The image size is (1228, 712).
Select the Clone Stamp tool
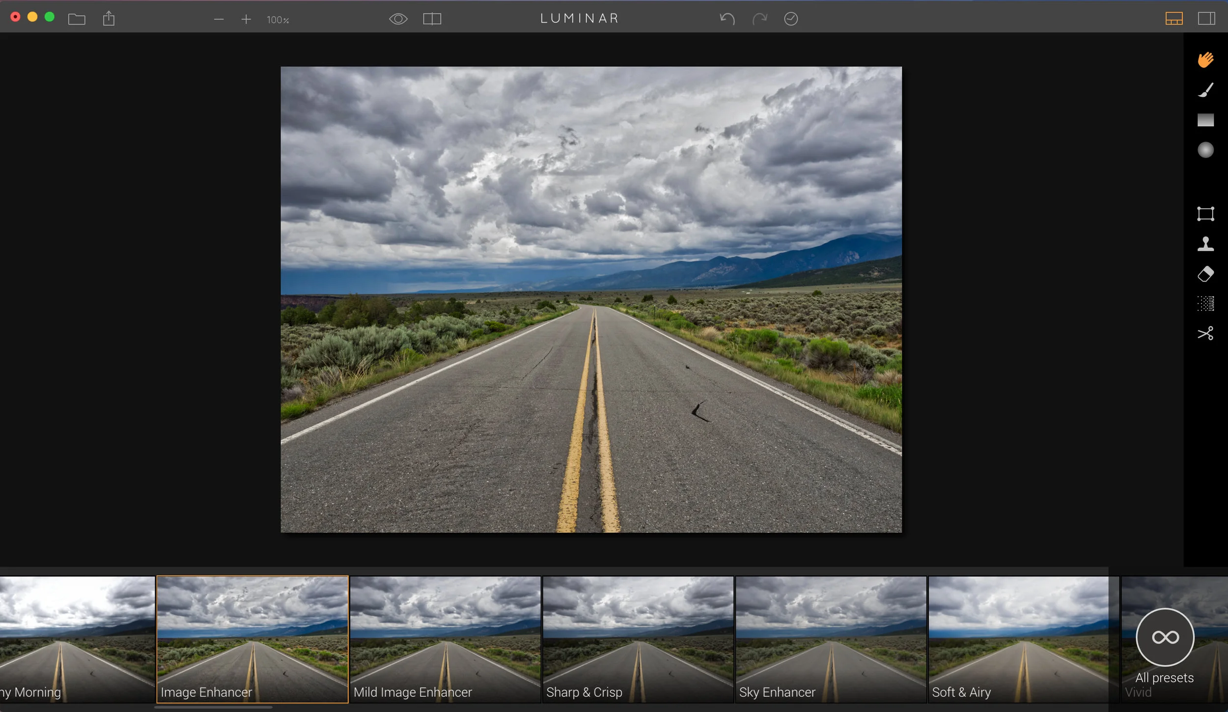pos(1205,244)
